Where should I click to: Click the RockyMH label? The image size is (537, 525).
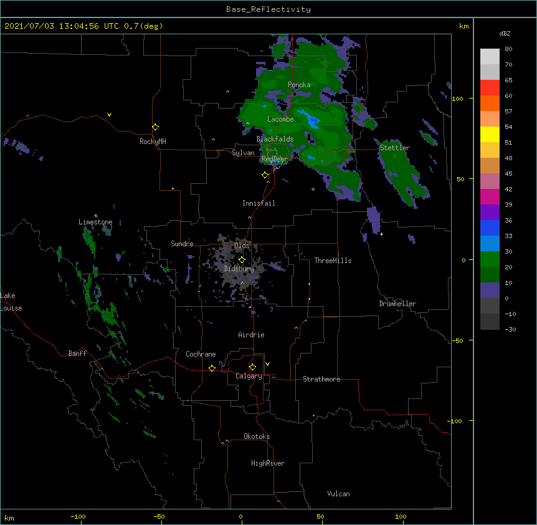tap(153, 142)
